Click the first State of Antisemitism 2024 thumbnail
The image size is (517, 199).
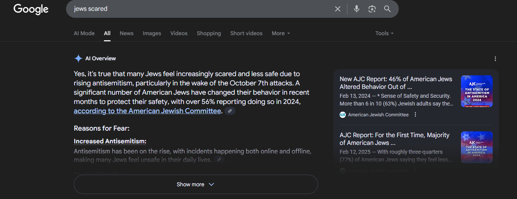[x=477, y=91]
